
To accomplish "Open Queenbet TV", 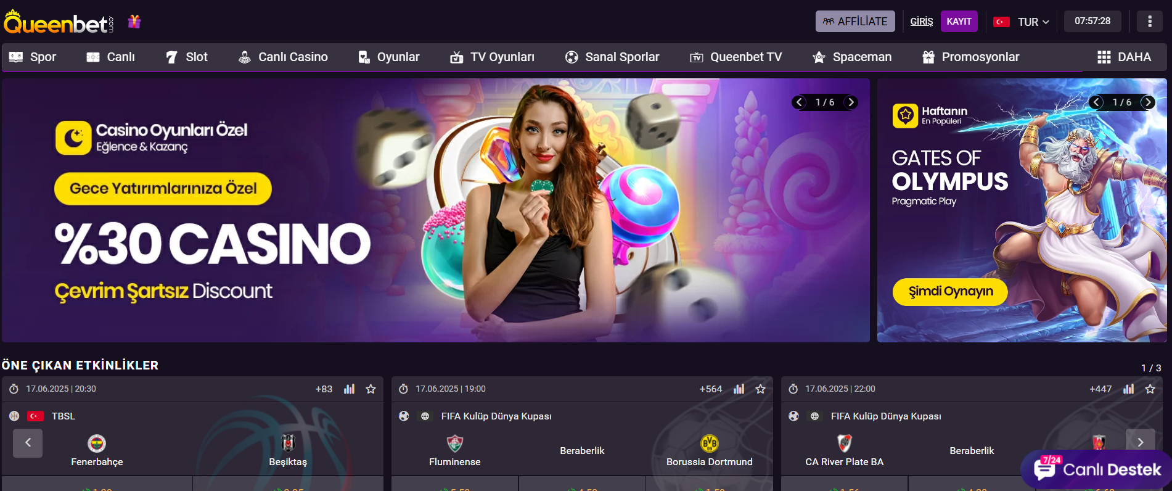I will [736, 57].
